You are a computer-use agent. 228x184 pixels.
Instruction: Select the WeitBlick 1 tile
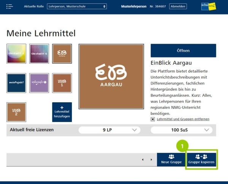[62, 83]
